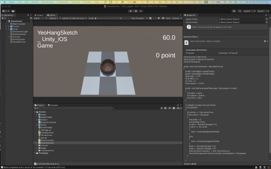Click Apple Prefab object picker circle
Viewport: 271px width, 169px height.
click(267, 19)
